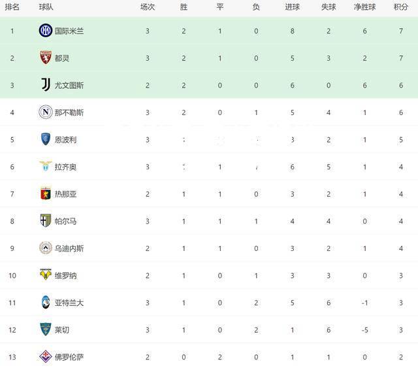Image resolution: width=418 pixels, height=368 pixels.
Task: Click the Torino club crest icon
Action: click(46, 58)
